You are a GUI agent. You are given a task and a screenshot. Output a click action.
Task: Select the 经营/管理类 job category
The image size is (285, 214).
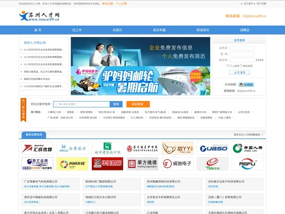(x=86, y=112)
